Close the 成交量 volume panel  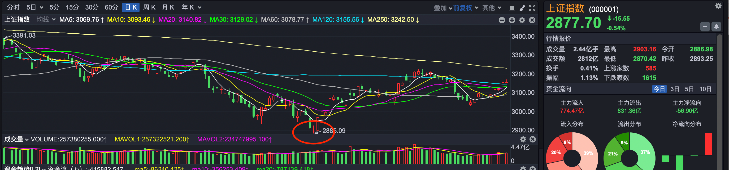pyautogui.click(x=533, y=139)
